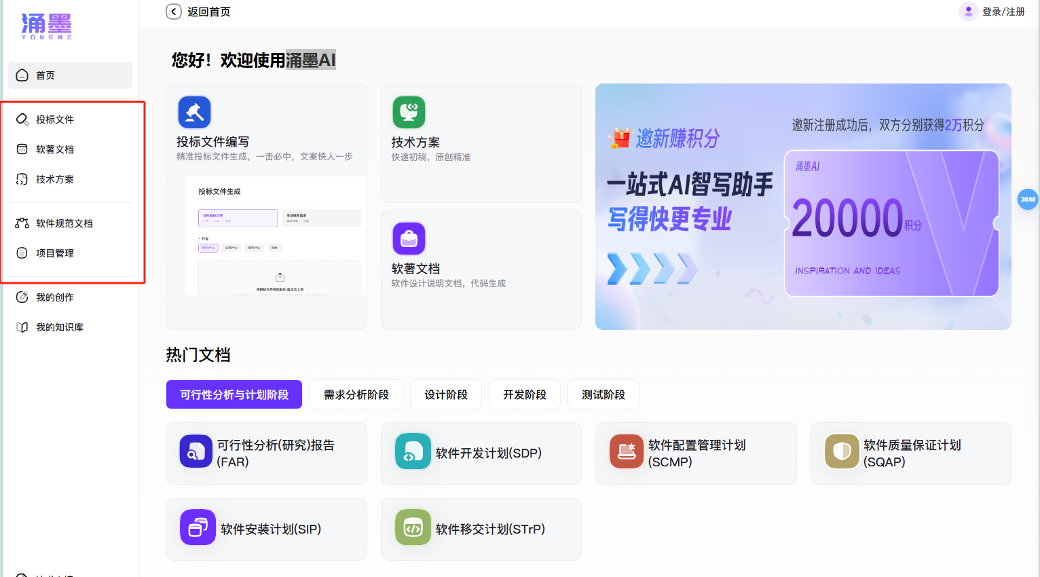
Task: Click the red 软件配置管理计划 icon
Action: (627, 451)
